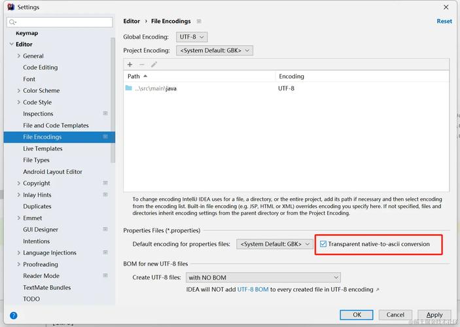Toggle Transparent native-to-ascii conversion checkbox
460x327 pixels.
click(323, 244)
